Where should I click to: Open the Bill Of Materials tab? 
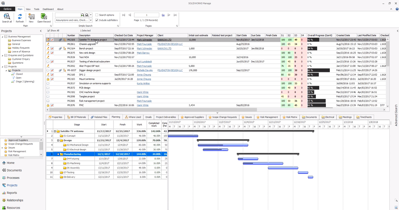[76, 117]
